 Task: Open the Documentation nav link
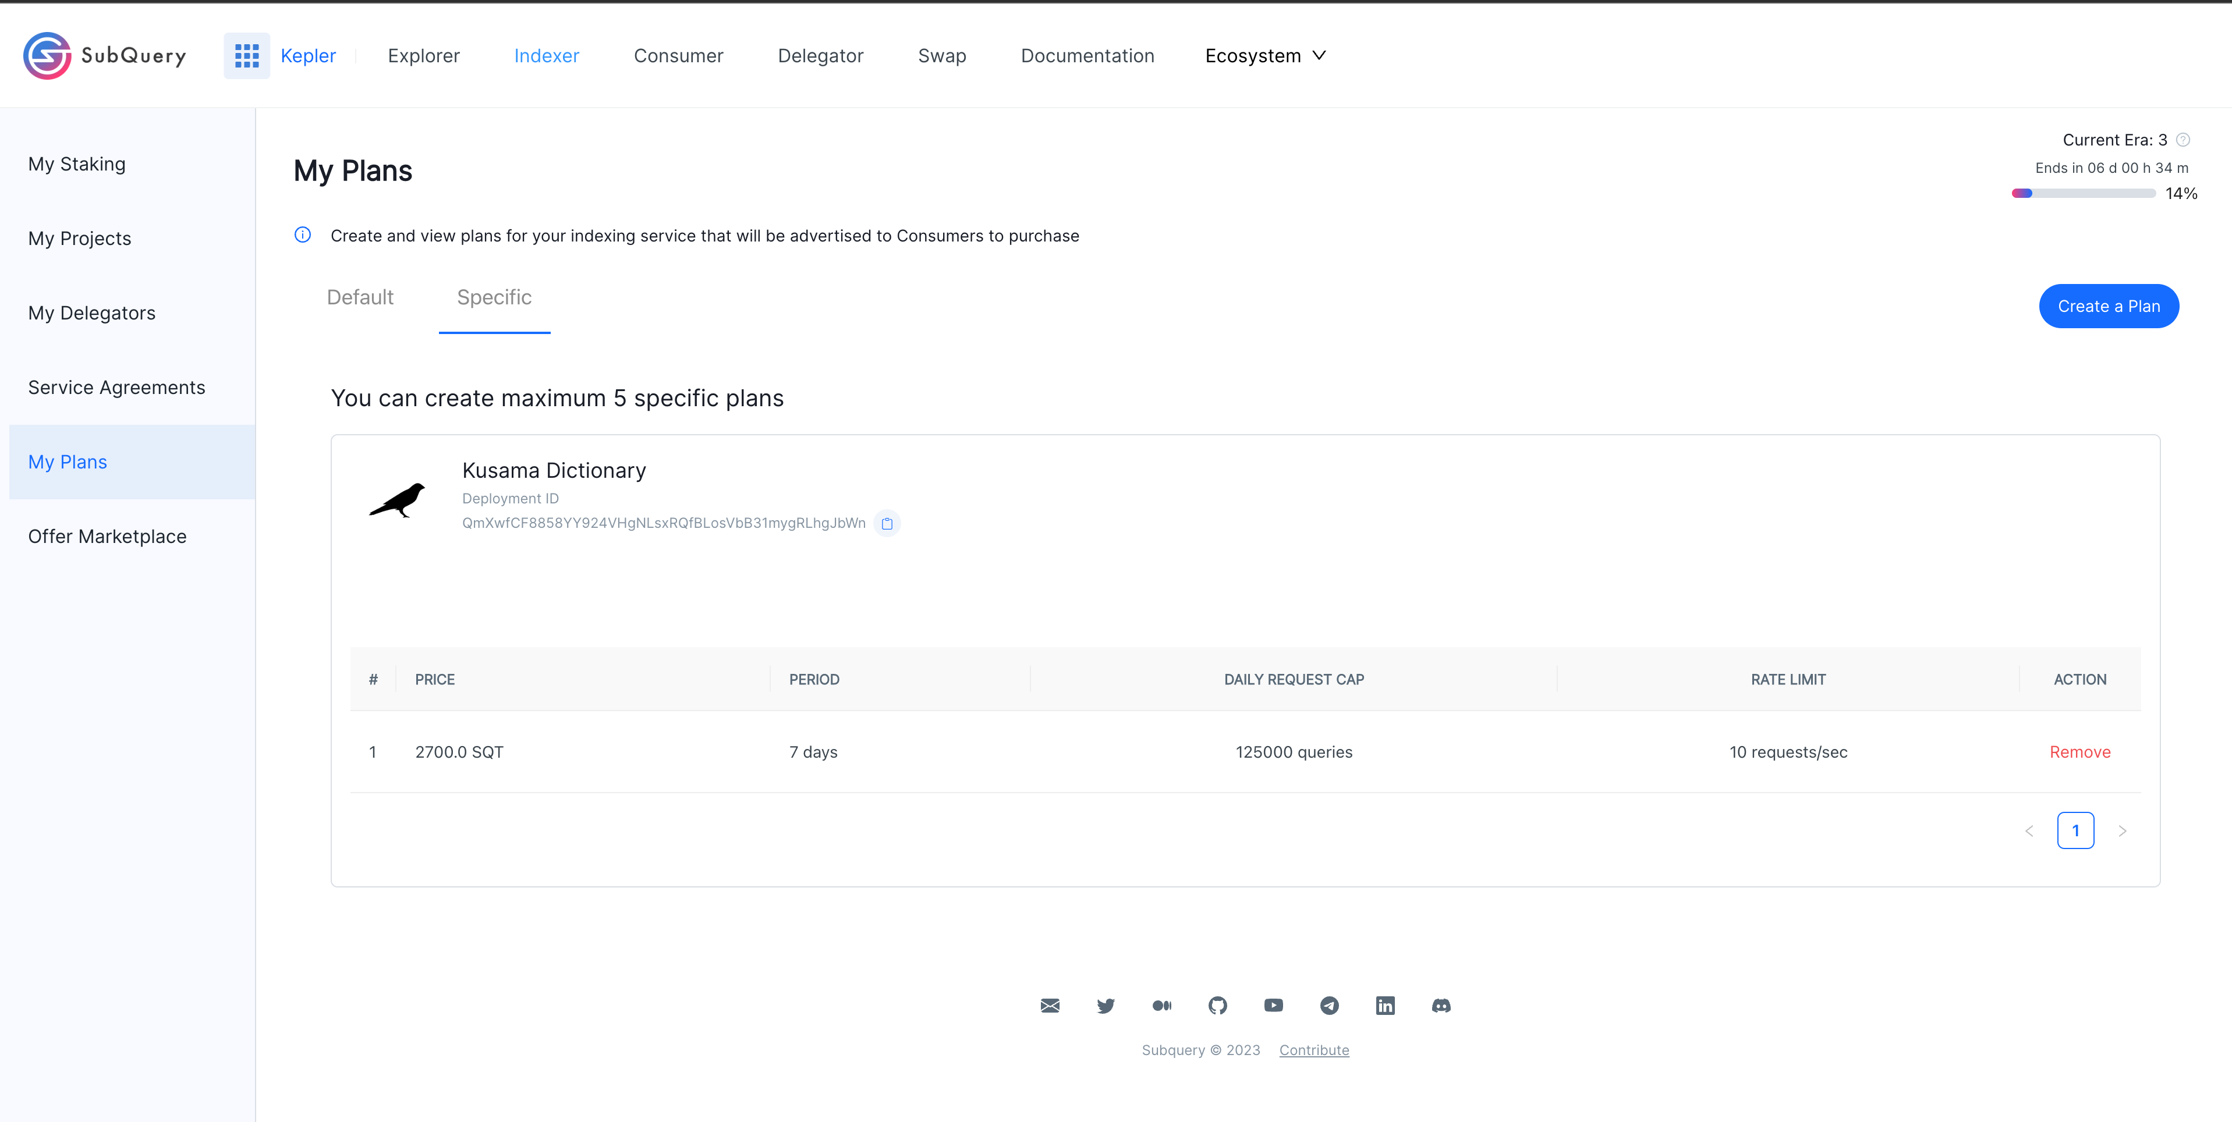click(1087, 55)
